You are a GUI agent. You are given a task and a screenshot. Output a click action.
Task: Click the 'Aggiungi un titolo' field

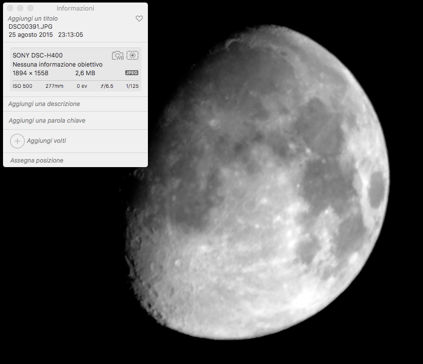[33, 18]
